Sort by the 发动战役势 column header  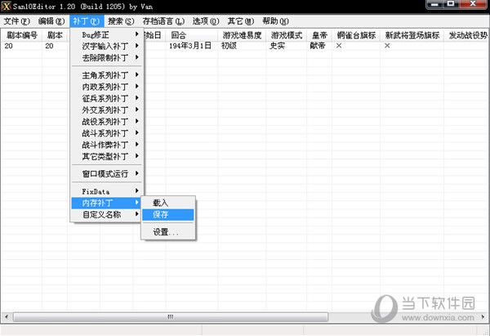(x=467, y=35)
